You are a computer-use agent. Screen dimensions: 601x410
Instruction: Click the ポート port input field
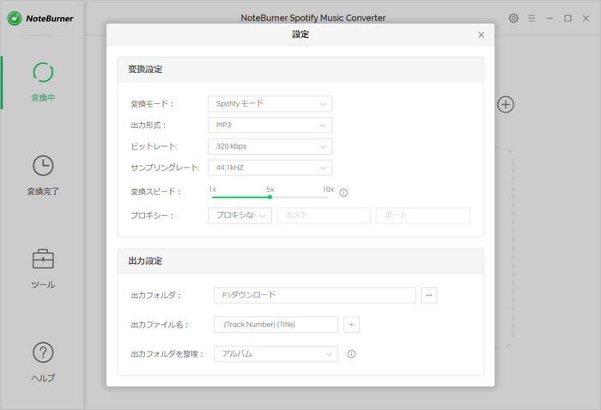point(422,216)
